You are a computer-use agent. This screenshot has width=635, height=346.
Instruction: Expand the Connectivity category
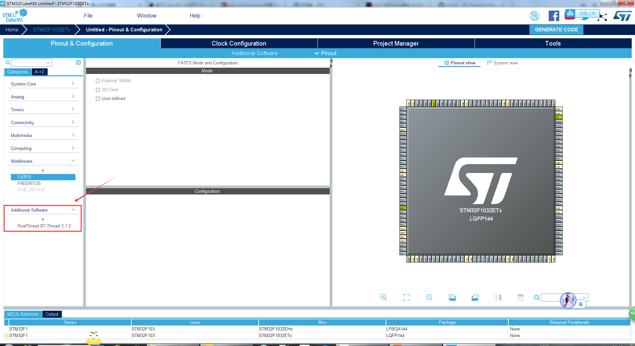[43, 122]
